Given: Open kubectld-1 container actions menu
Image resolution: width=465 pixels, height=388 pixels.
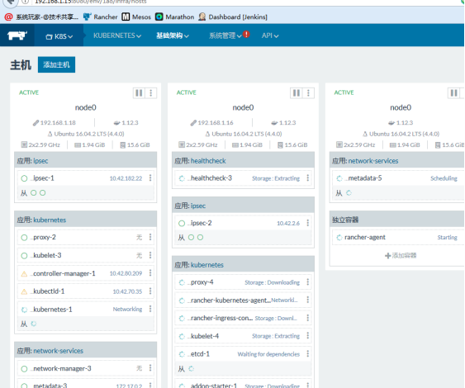Looking at the screenshot, I should point(150,291).
